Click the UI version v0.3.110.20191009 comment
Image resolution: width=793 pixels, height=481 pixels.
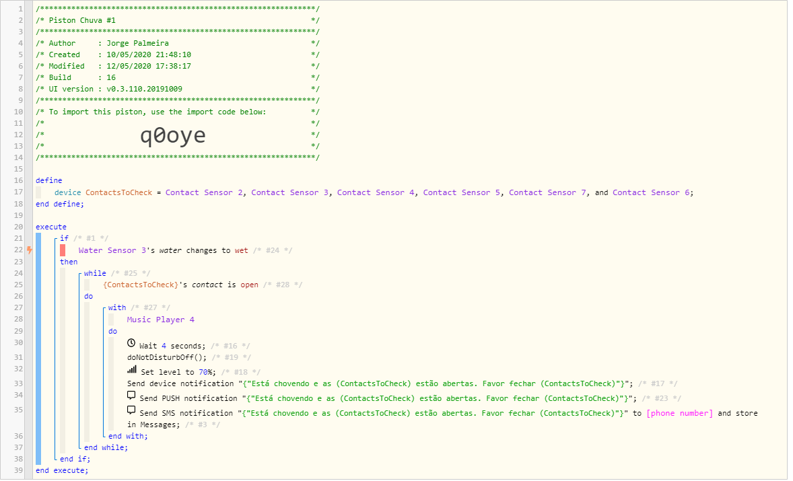178,89
